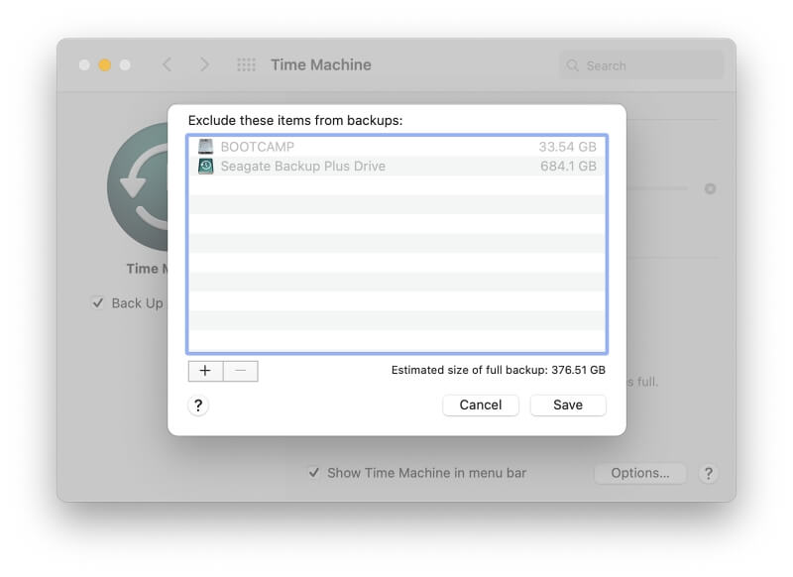793x577 pixels.
Task: Go back with the toolbar back arrow
Action: coord(168,64)
